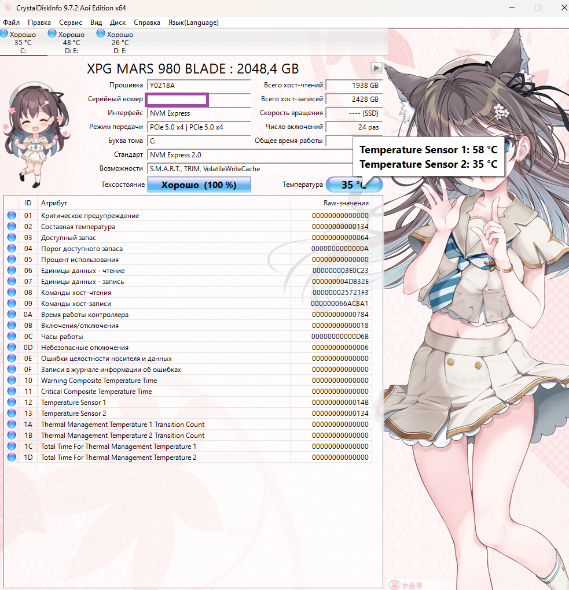569x590 pixels.
Task: Click the next disk arrow button
Action: click(x=376, y=68)
